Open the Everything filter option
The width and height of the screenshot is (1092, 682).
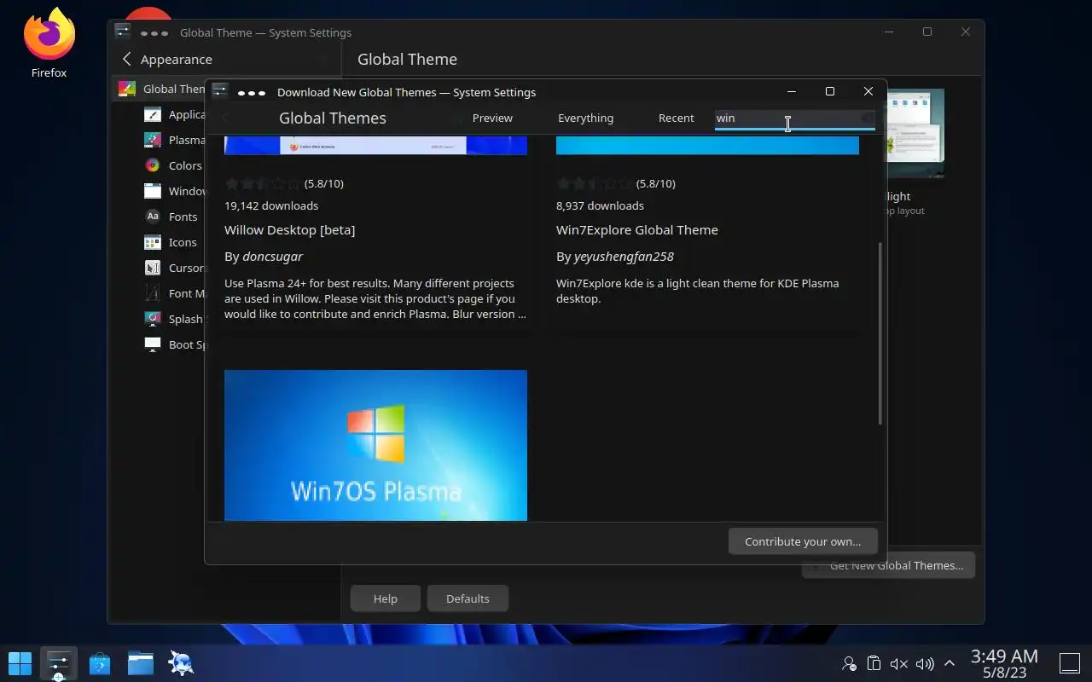(585, 118)
